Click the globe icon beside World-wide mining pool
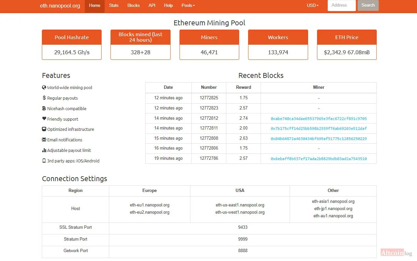 tap(44, 87)
